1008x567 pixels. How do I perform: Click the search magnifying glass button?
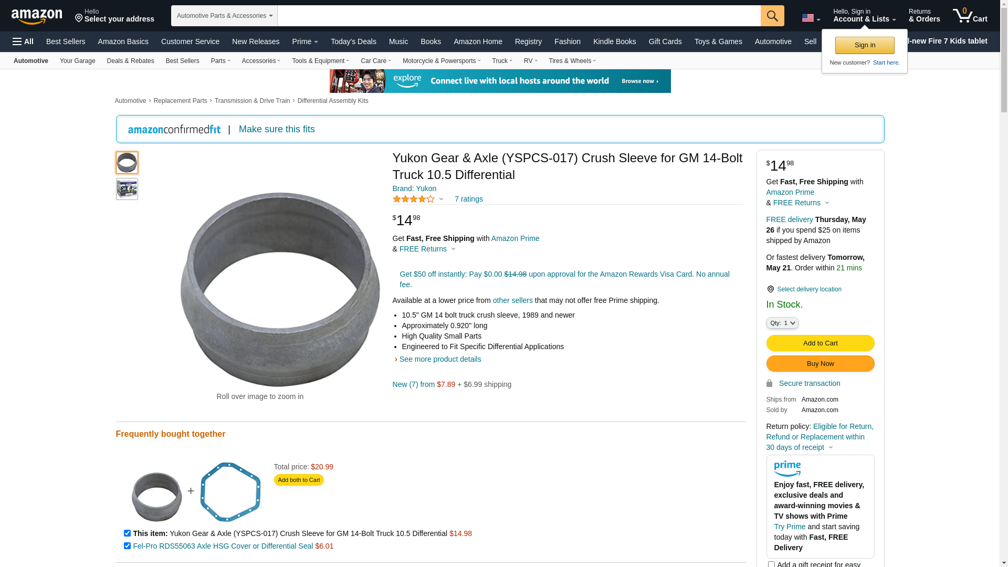[x=772, y=16]
